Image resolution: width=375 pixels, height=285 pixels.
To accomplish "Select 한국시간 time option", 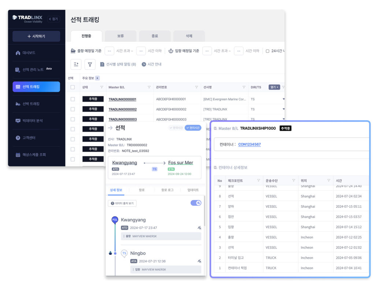I will (176, 128).
